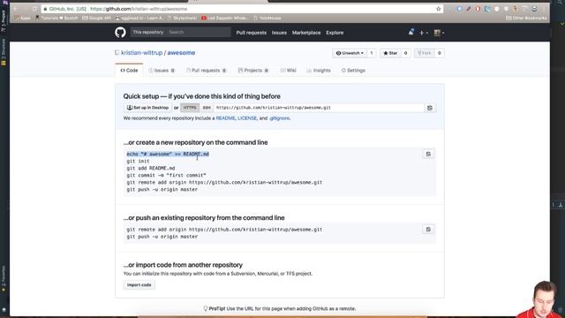Open the .gitignore link

coord(279,118)
